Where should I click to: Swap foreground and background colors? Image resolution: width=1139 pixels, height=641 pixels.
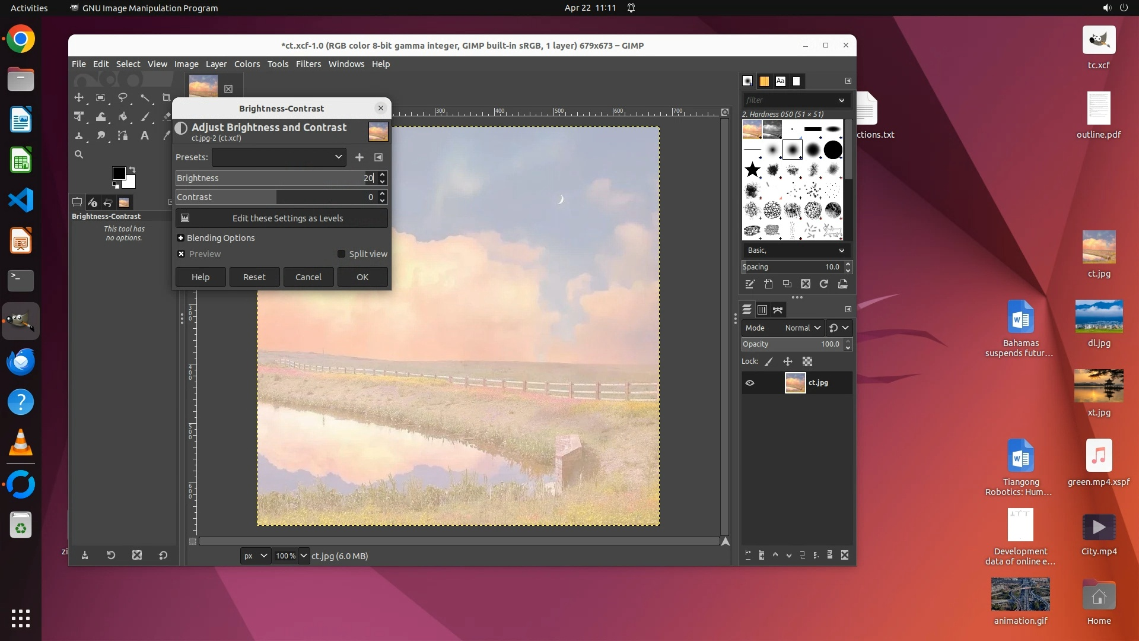click(x=133, y=169)
